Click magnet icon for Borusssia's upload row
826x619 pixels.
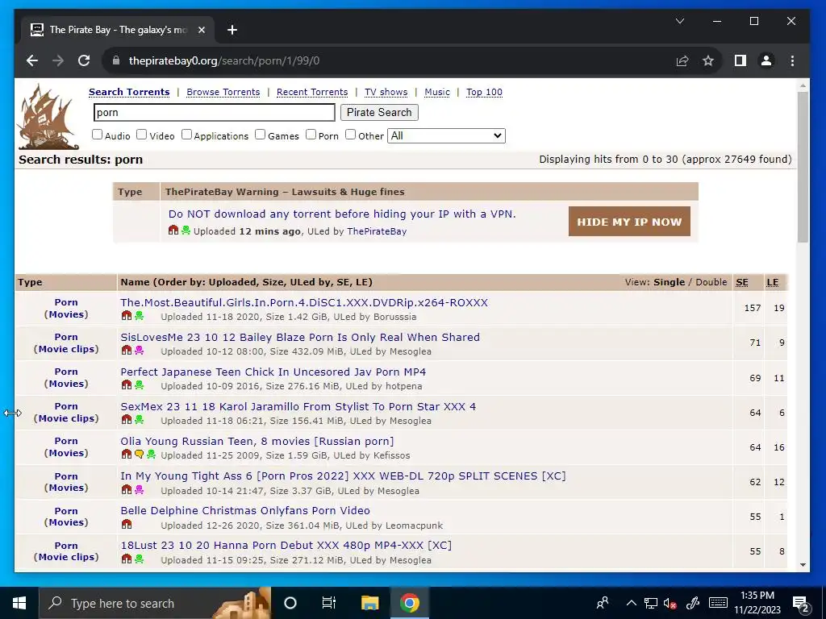point(127,316)
